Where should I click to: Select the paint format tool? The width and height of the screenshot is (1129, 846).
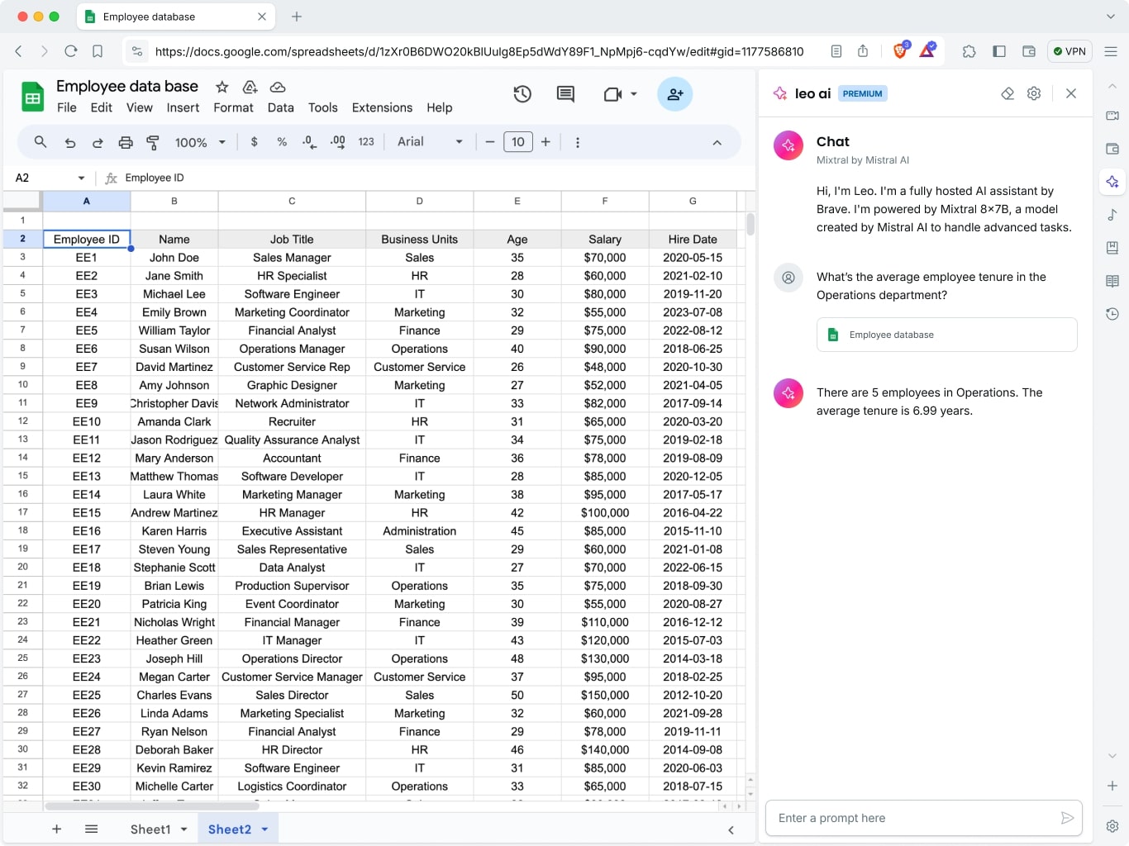pos(153,142)
